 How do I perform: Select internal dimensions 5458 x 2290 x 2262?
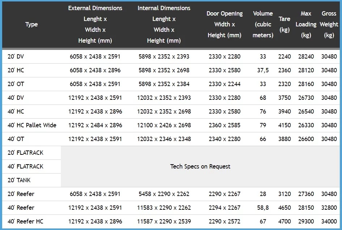click(164, 194)
